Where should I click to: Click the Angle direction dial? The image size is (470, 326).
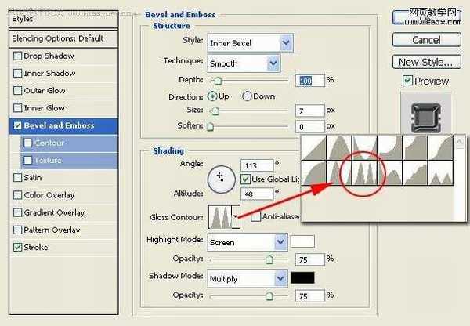[221, 178]
